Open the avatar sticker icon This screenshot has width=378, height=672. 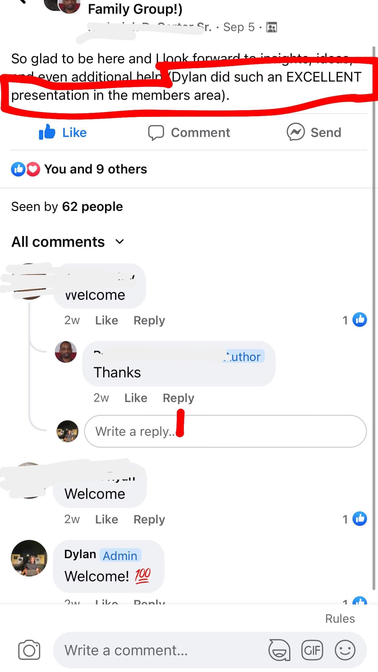[279, 650]
